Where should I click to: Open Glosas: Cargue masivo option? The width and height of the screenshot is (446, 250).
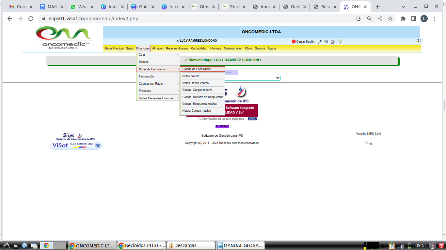coord(202,90)
